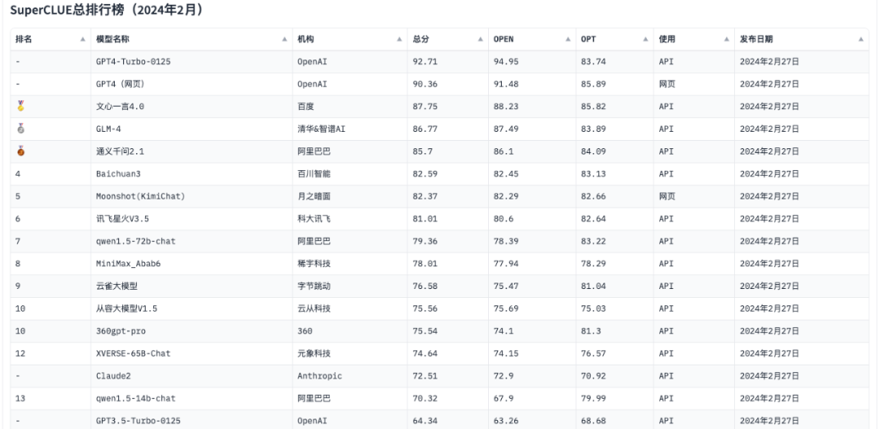Select the 云雀大模型 model name cell
Screen dimensions: 880x429
[192, 286]
